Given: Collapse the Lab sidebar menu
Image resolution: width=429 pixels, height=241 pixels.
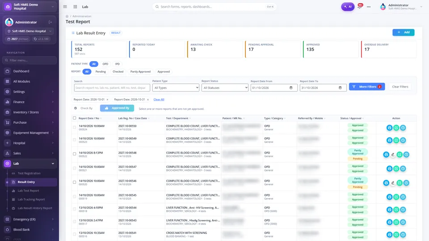Looking at the screenshot, I should click(29, 163).
